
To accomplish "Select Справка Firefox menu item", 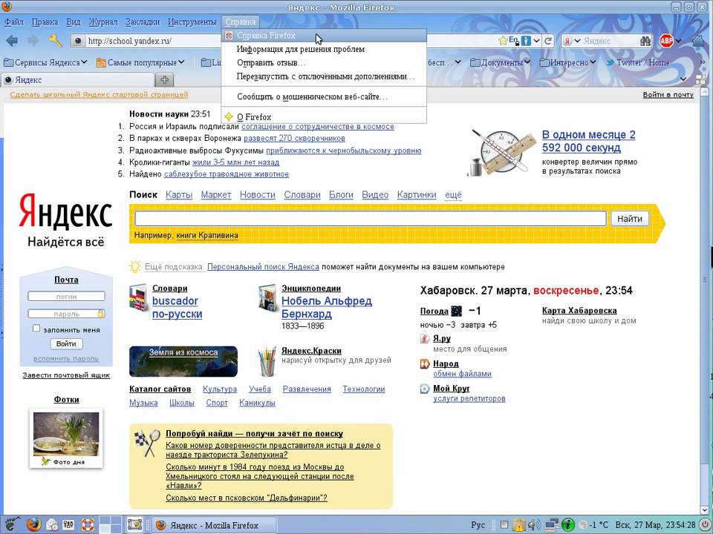I will (325, 36).
